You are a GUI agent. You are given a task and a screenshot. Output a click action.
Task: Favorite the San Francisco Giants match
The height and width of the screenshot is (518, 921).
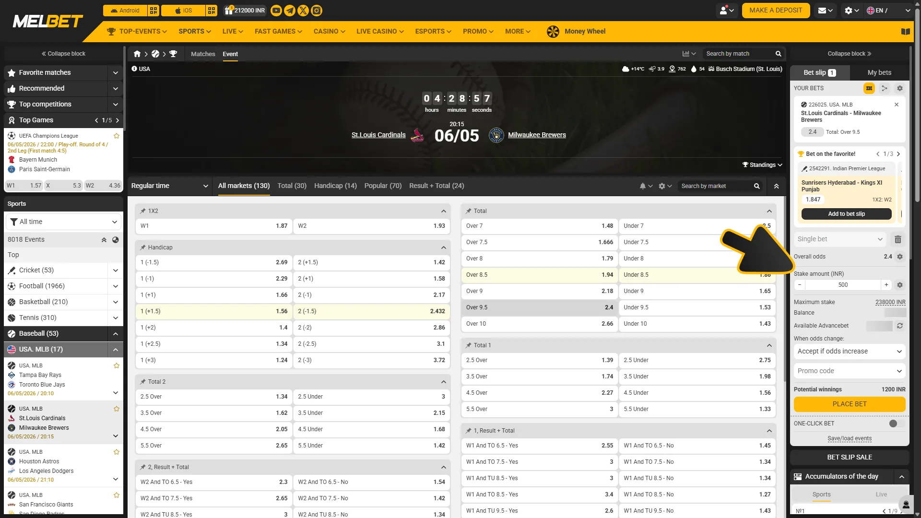coord(116,495)
